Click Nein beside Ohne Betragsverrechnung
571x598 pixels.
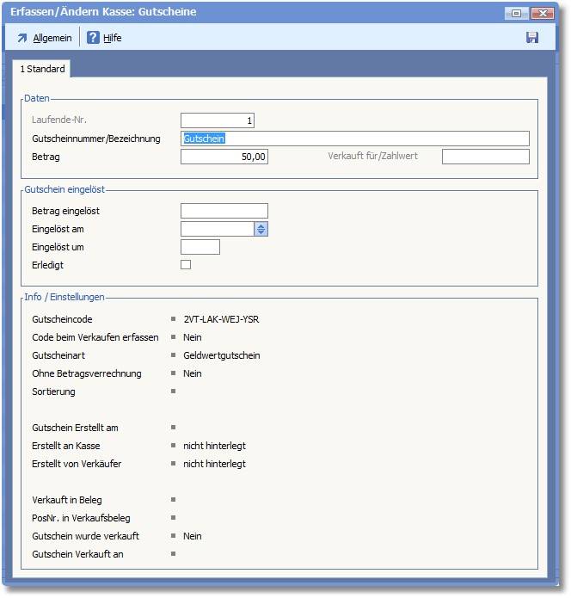click(x=193, y=373)
